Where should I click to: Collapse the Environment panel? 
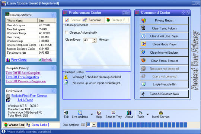(x=53, y=91)
